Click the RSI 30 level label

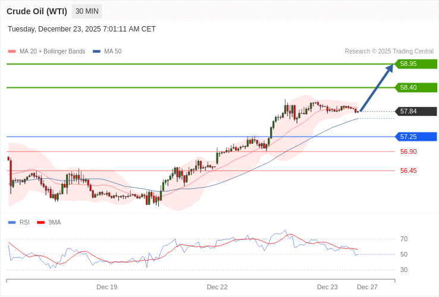[x=404, y=270]
